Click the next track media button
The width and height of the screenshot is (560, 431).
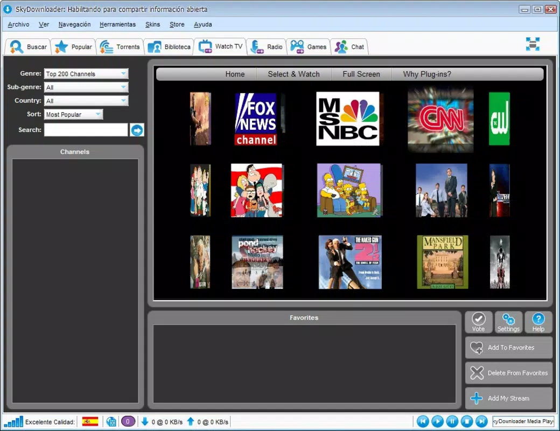481,422
